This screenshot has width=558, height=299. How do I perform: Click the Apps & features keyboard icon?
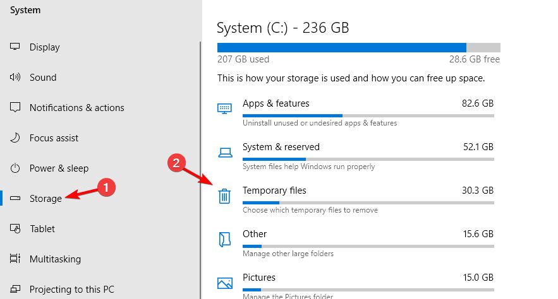(x=225, y=108)
